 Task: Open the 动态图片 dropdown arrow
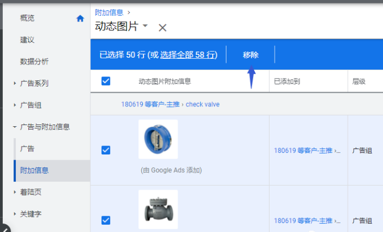point(145,26)
